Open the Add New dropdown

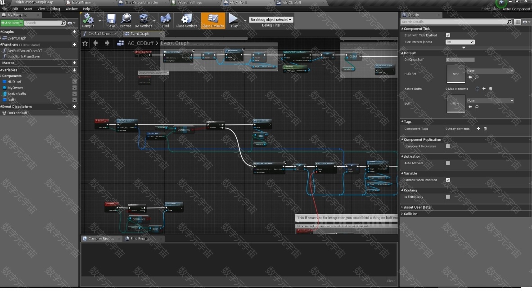click(x=12, y=23)
